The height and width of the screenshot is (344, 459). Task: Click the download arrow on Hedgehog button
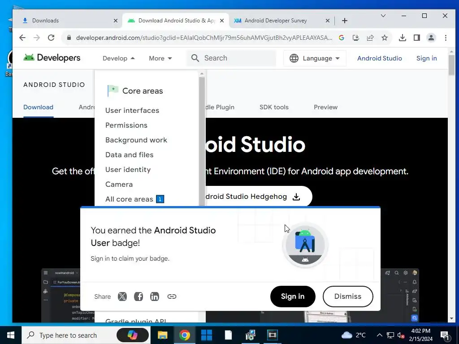pos(296,197)
